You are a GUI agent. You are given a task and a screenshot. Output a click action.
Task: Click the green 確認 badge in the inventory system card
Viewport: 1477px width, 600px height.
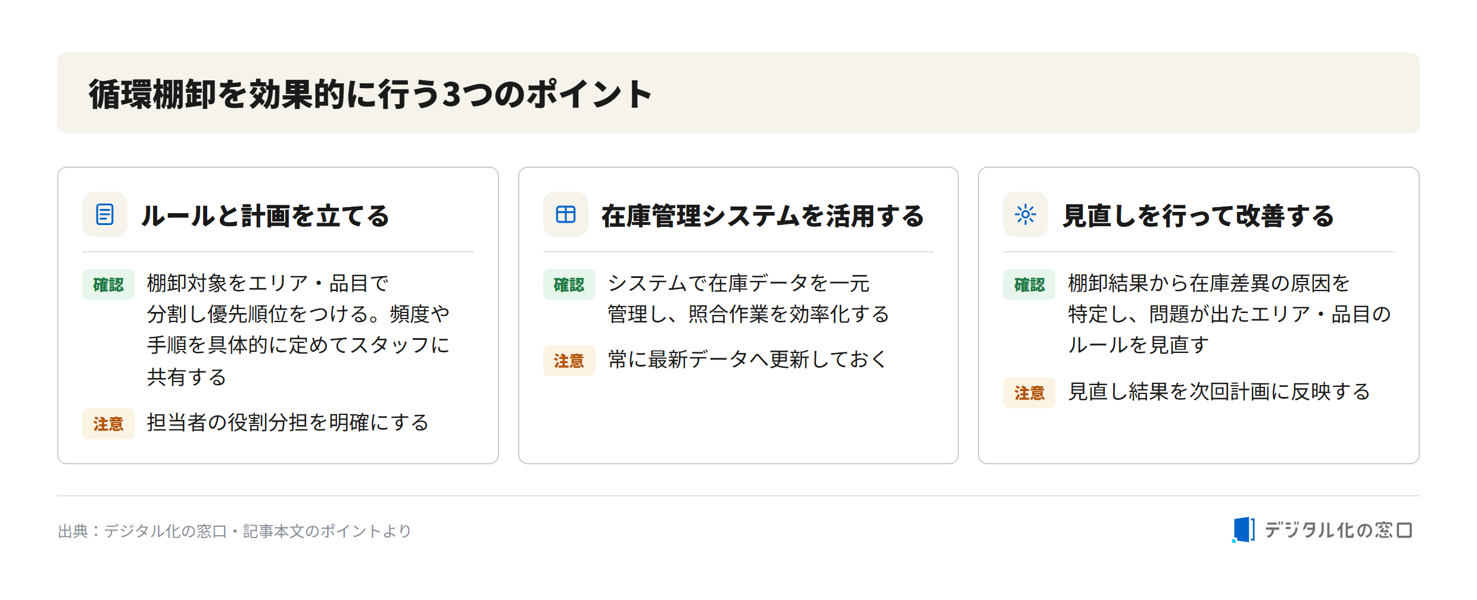click(569, 285)
